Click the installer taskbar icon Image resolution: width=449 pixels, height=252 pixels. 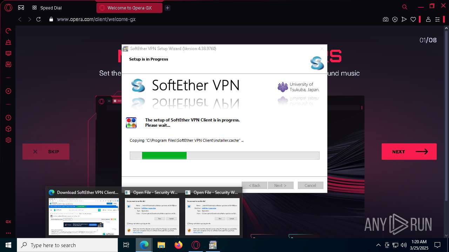(213, 245)
